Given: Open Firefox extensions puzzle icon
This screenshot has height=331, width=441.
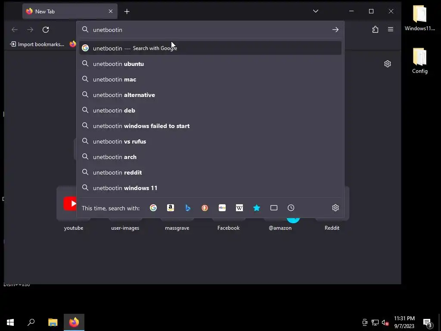Looking at the screenshot, I should click(x=375, y=29).
